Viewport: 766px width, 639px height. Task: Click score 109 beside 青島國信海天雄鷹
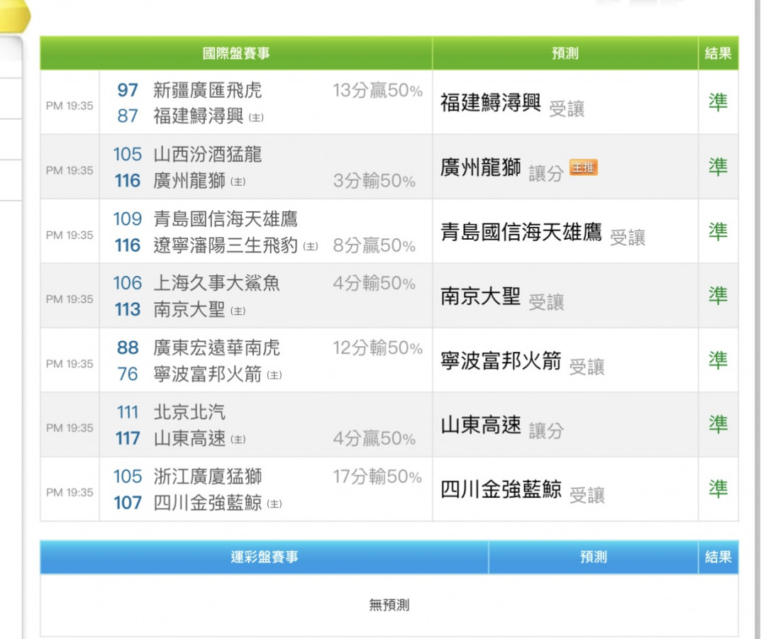[128, 219]
